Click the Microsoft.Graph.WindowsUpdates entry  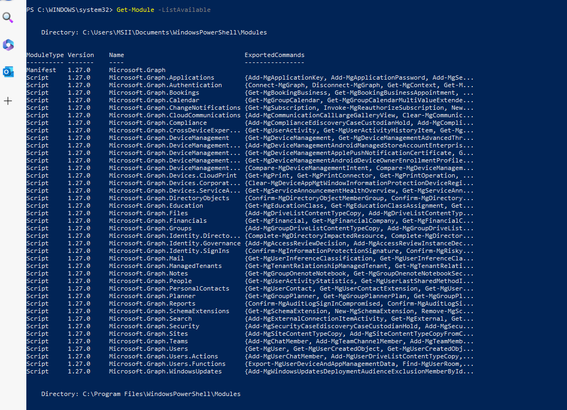pyautogui.click(x=167, y=371)
